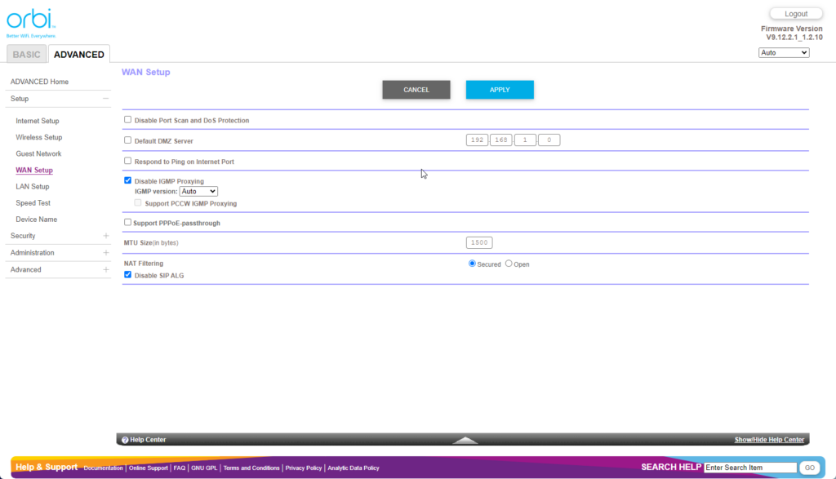Click the CANCEL button
The image size is (836, 479).
(416, 90)
